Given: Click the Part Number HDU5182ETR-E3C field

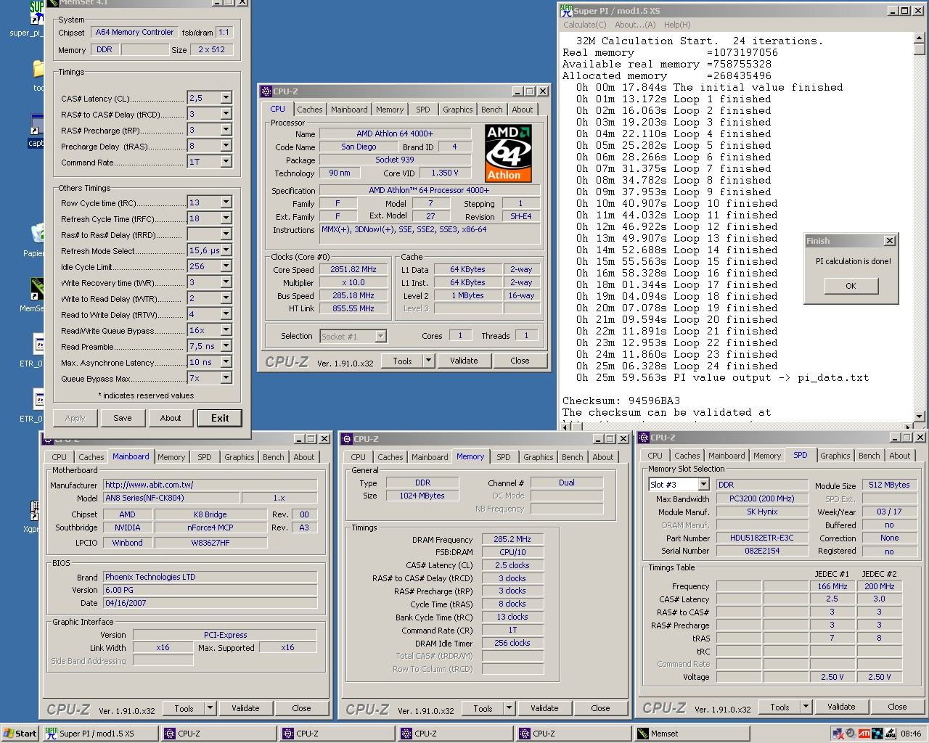Looking at the screenshot, I should 761,538.
